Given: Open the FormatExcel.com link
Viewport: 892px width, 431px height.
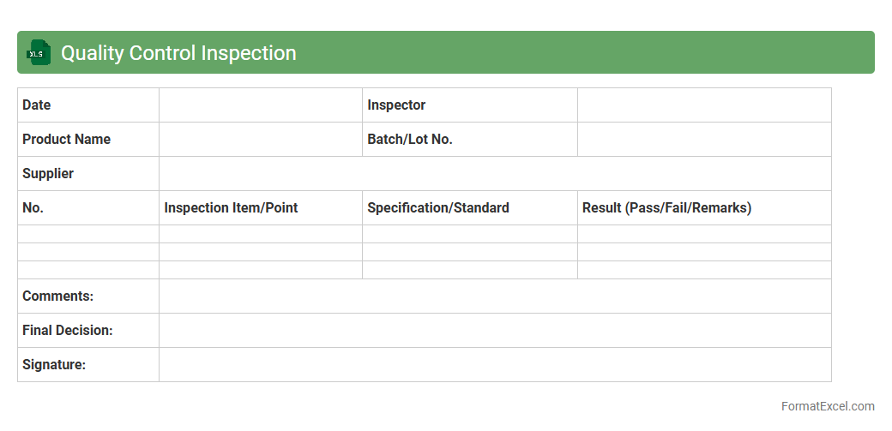Looking at the screenshot, I should point(828,406).
